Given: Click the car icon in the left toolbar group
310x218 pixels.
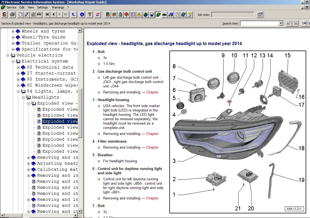Looking at the screenshot, I should pyautogui.click(x=39, y=14).
